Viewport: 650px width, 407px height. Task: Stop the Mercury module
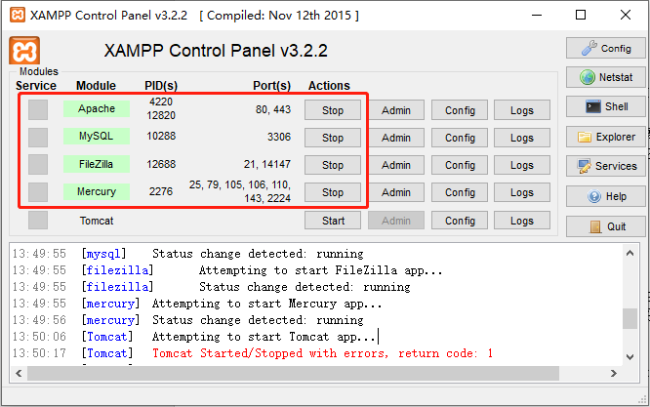click(x=333, y=192)
